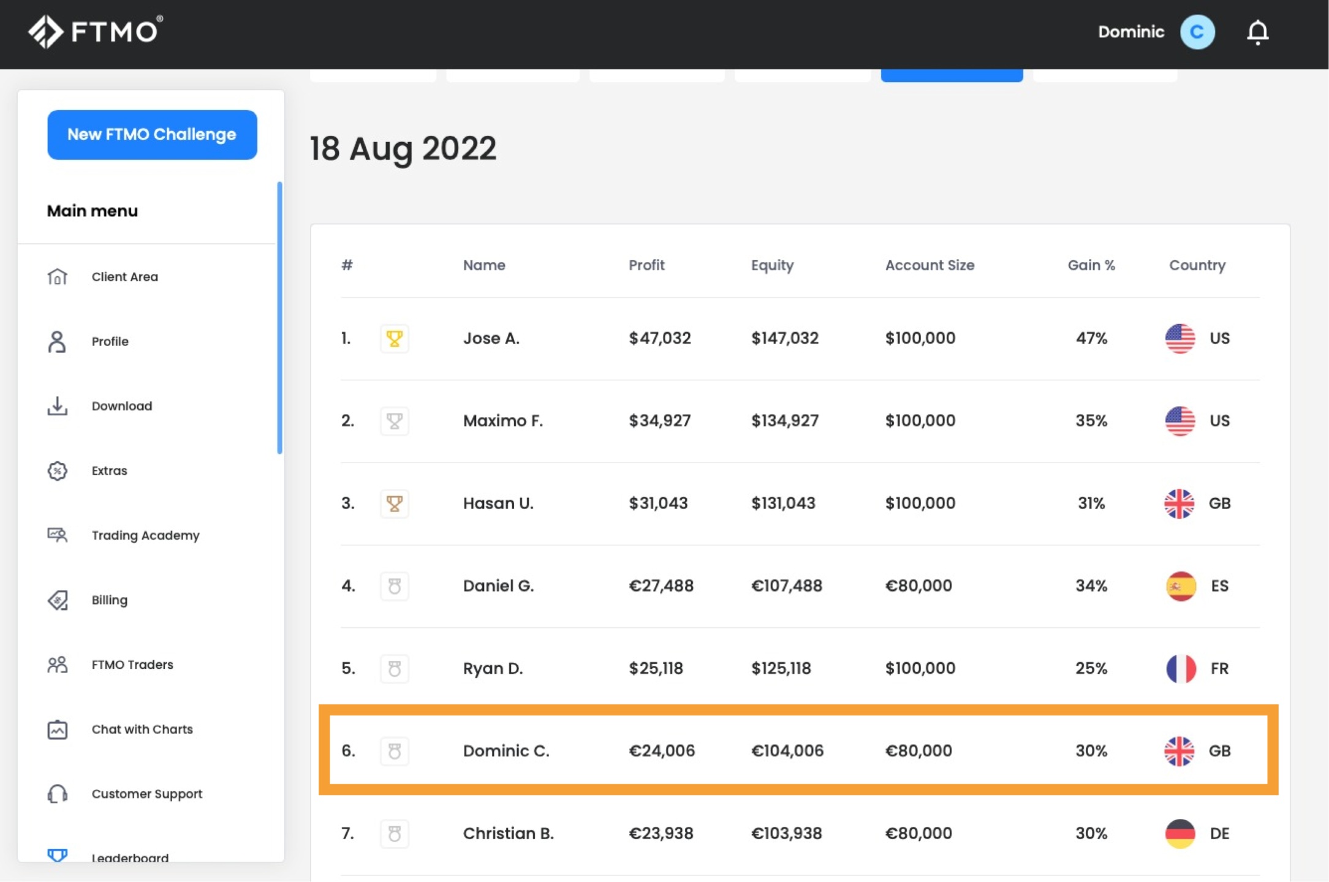This screenshot has width=1329, height=882.
Task: Click the Chat with Charts icon
Action: tap(58, 729)
